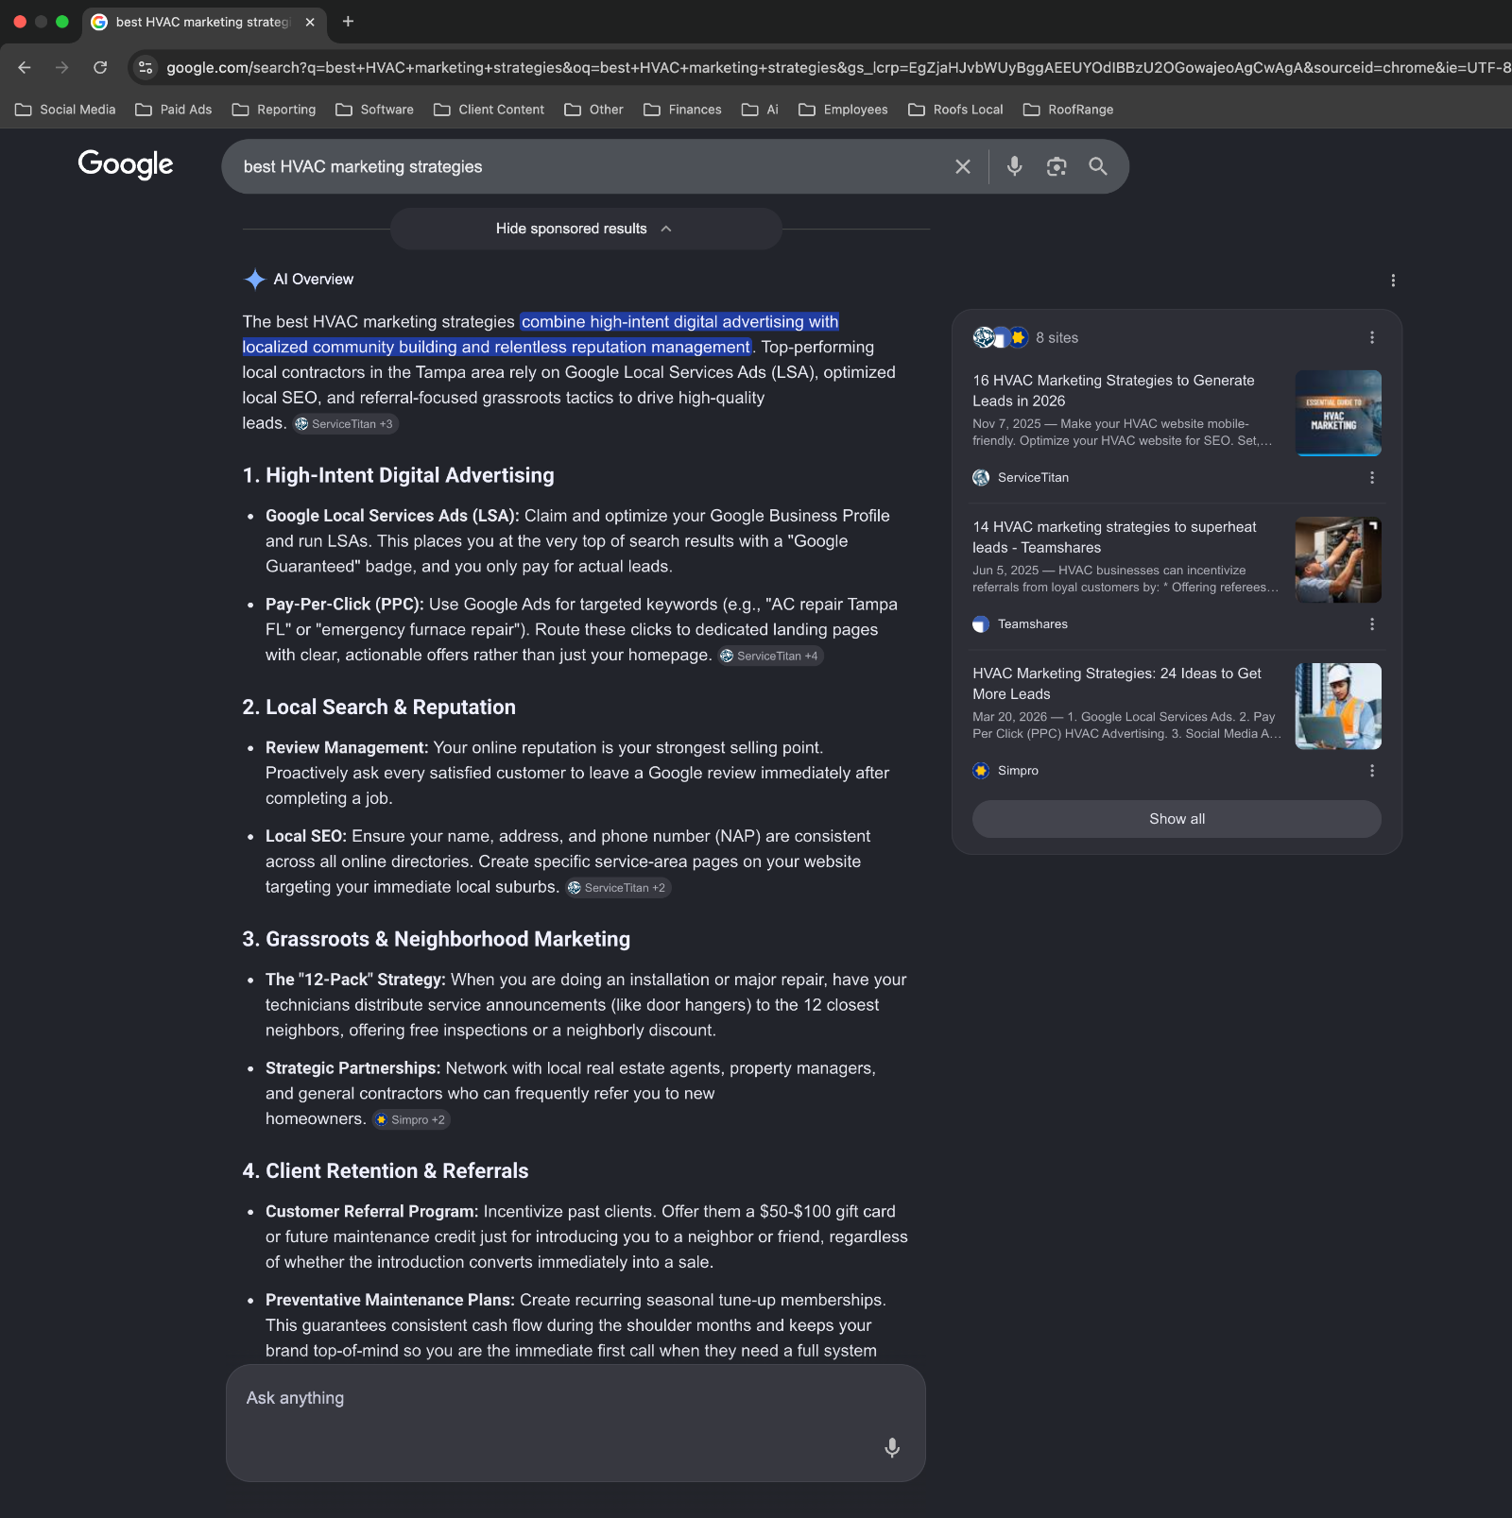The height and width of the screenshot is (1518, 1512).
Task: Click ServiceTitan +3 citation chip
Action: pos(345,424)
